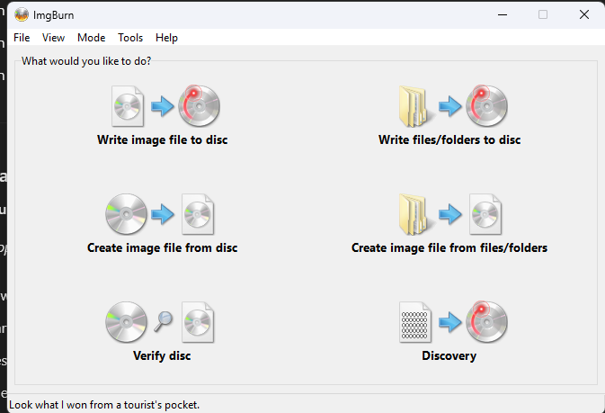Close the ImgBurn window

point(583,14)
